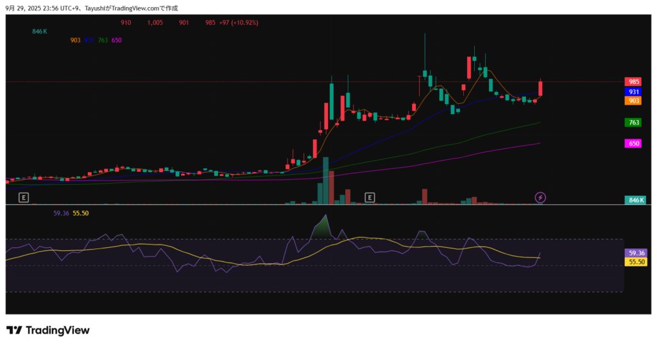Click the blue 931 axis label
Image resolution: width=657 pixels, height=346 pixels.
pos(634,92)
